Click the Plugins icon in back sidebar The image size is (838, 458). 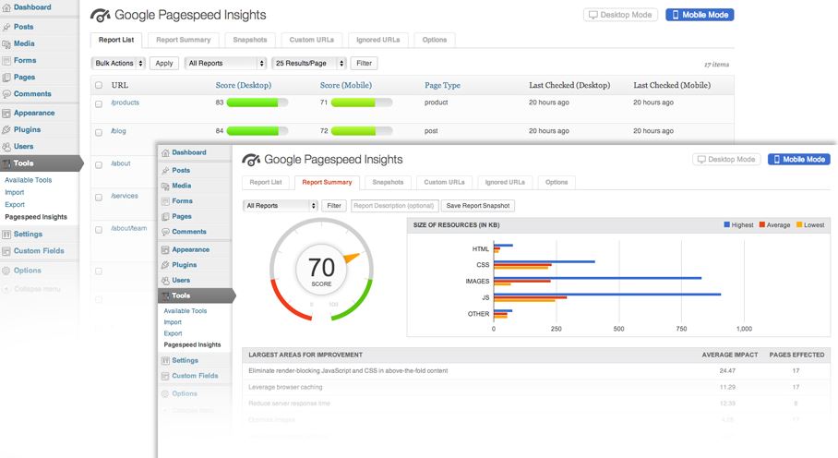(6, 130)
